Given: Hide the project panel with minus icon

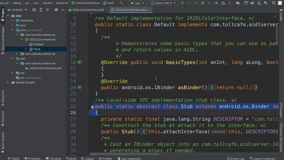Looking at the screenshot, I should point(63,10).
